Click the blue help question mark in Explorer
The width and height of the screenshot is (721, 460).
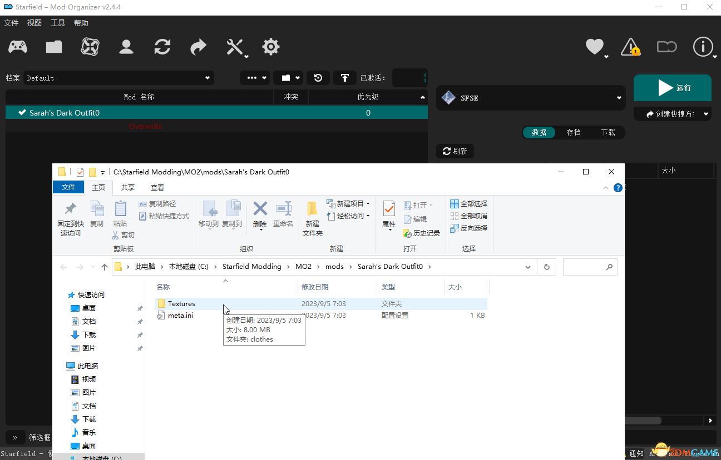[x=618, y=188]
